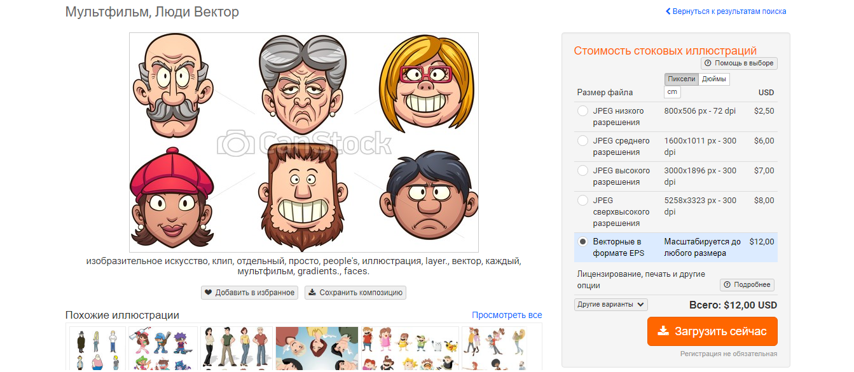Expand the chevron on 'Другие варианты'
Image resolution: width=854 pixels, height=372 pixels.
click(640, 304)
